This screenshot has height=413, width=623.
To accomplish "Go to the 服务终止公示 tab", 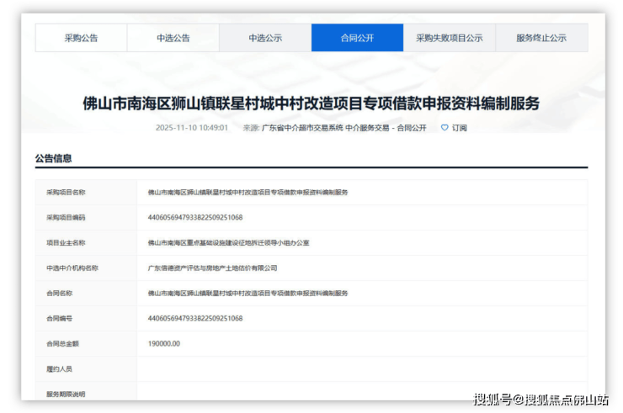I will pyautogui.click(x=541, y=38).
